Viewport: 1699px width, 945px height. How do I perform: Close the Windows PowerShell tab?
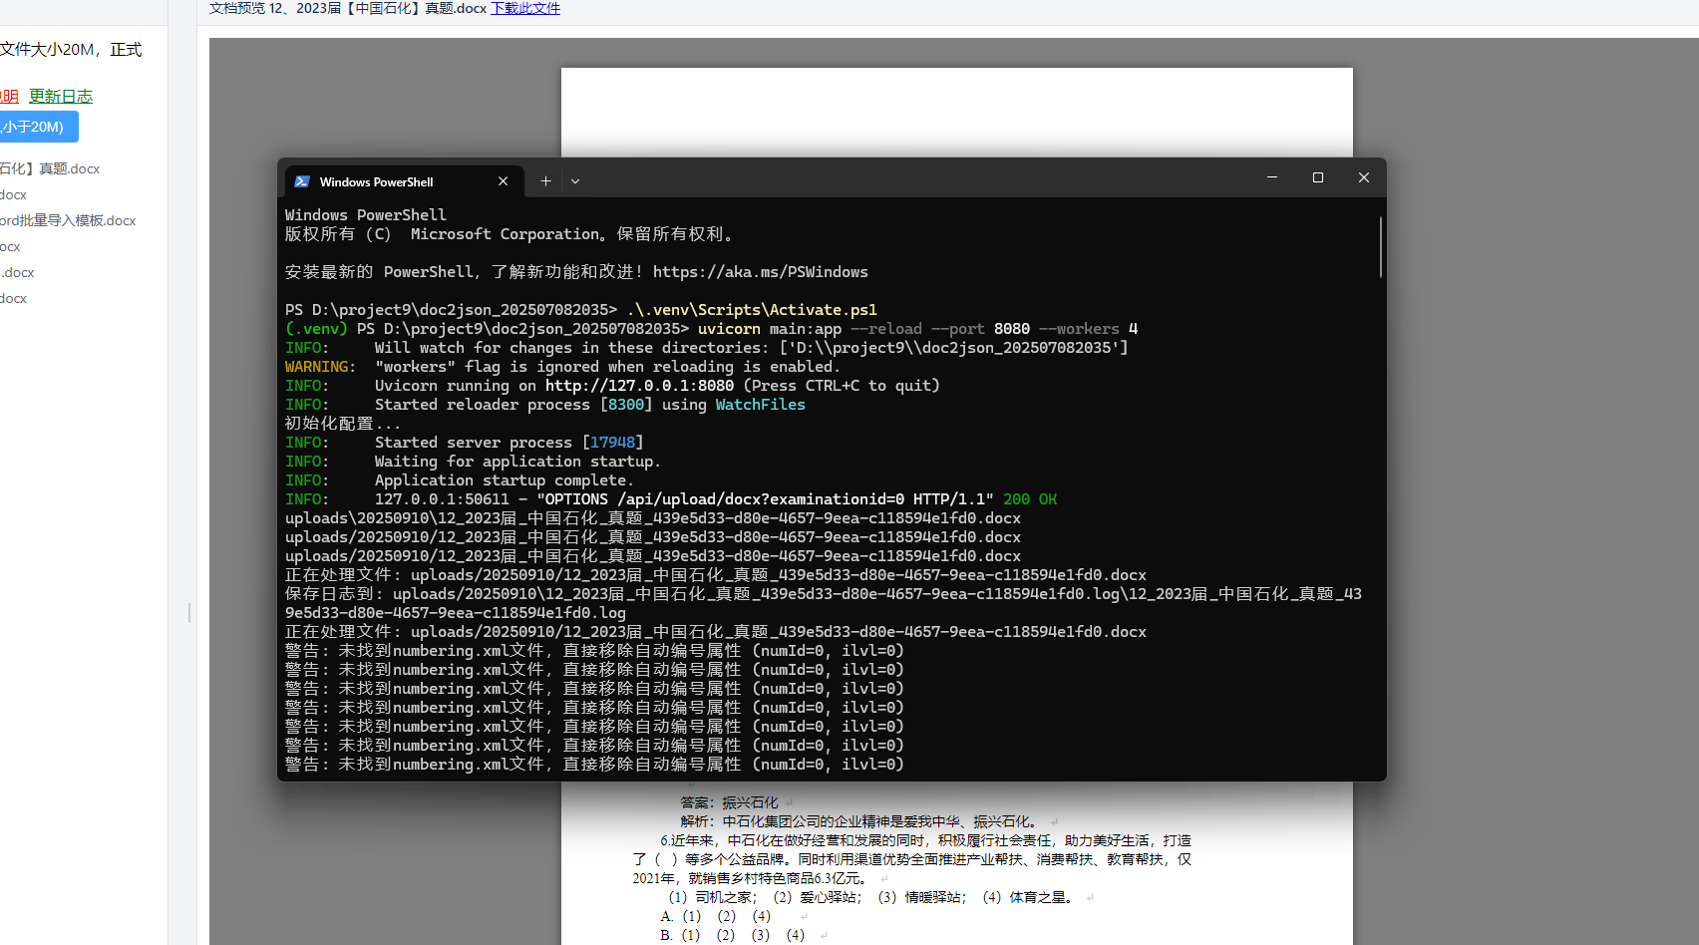pos(503,181)
